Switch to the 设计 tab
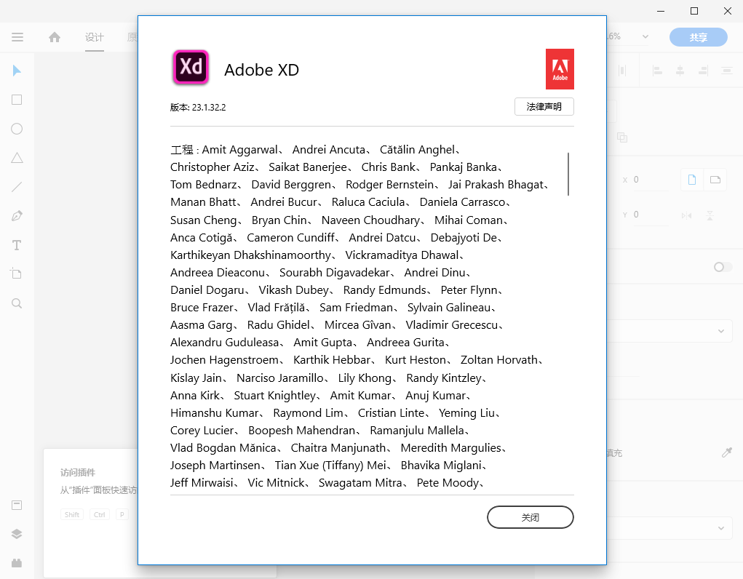Screen dimensions: 743x579 [95, 38]
